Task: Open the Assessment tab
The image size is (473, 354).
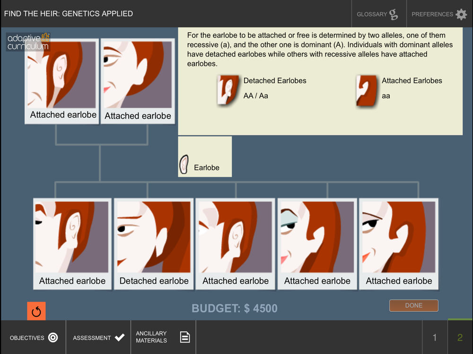Action: click(x=98, y=337)
